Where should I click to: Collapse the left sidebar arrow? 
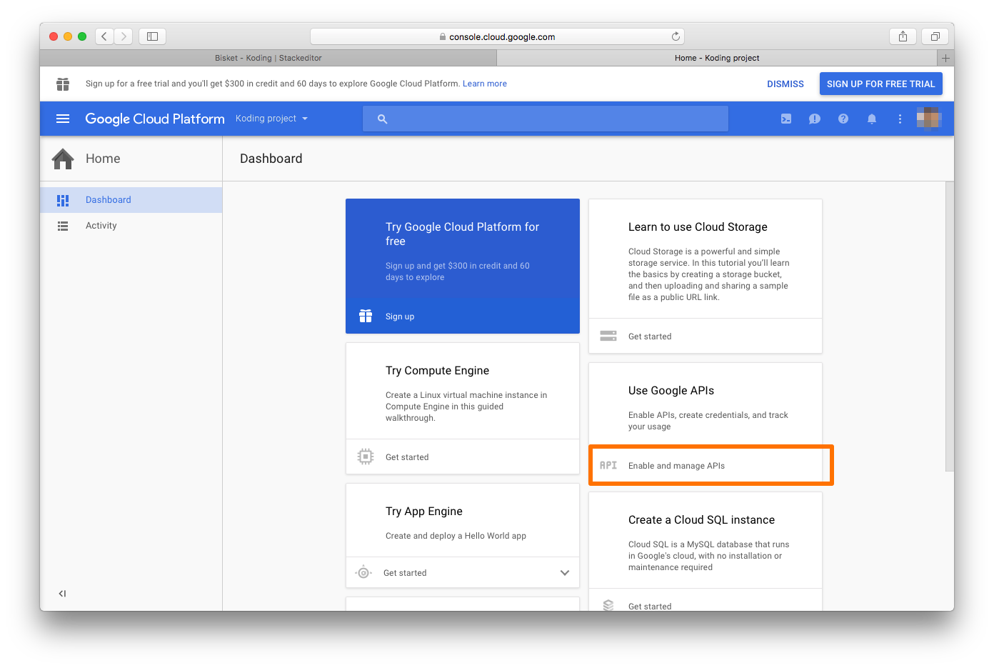(x=62, y=593)
